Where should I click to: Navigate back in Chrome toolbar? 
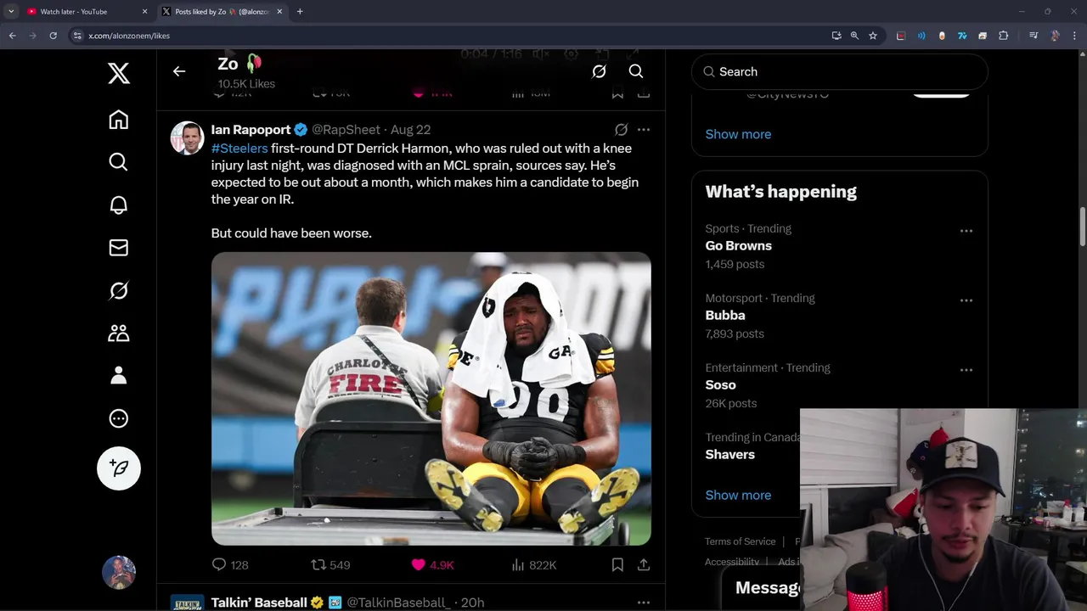(x=12, y=36)
